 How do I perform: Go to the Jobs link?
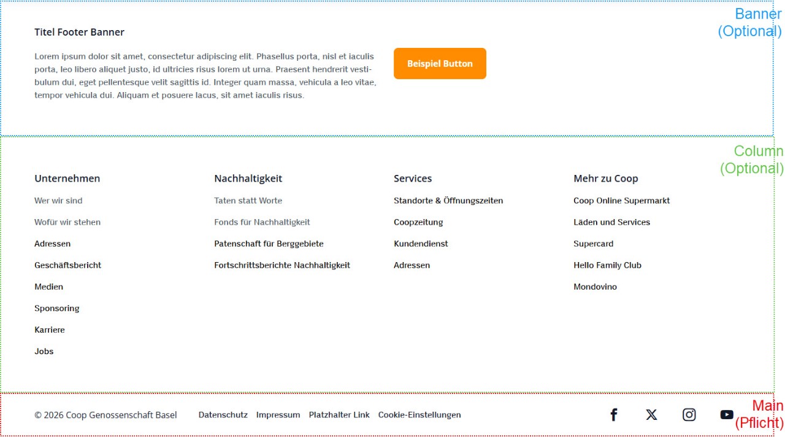(44, 351)
